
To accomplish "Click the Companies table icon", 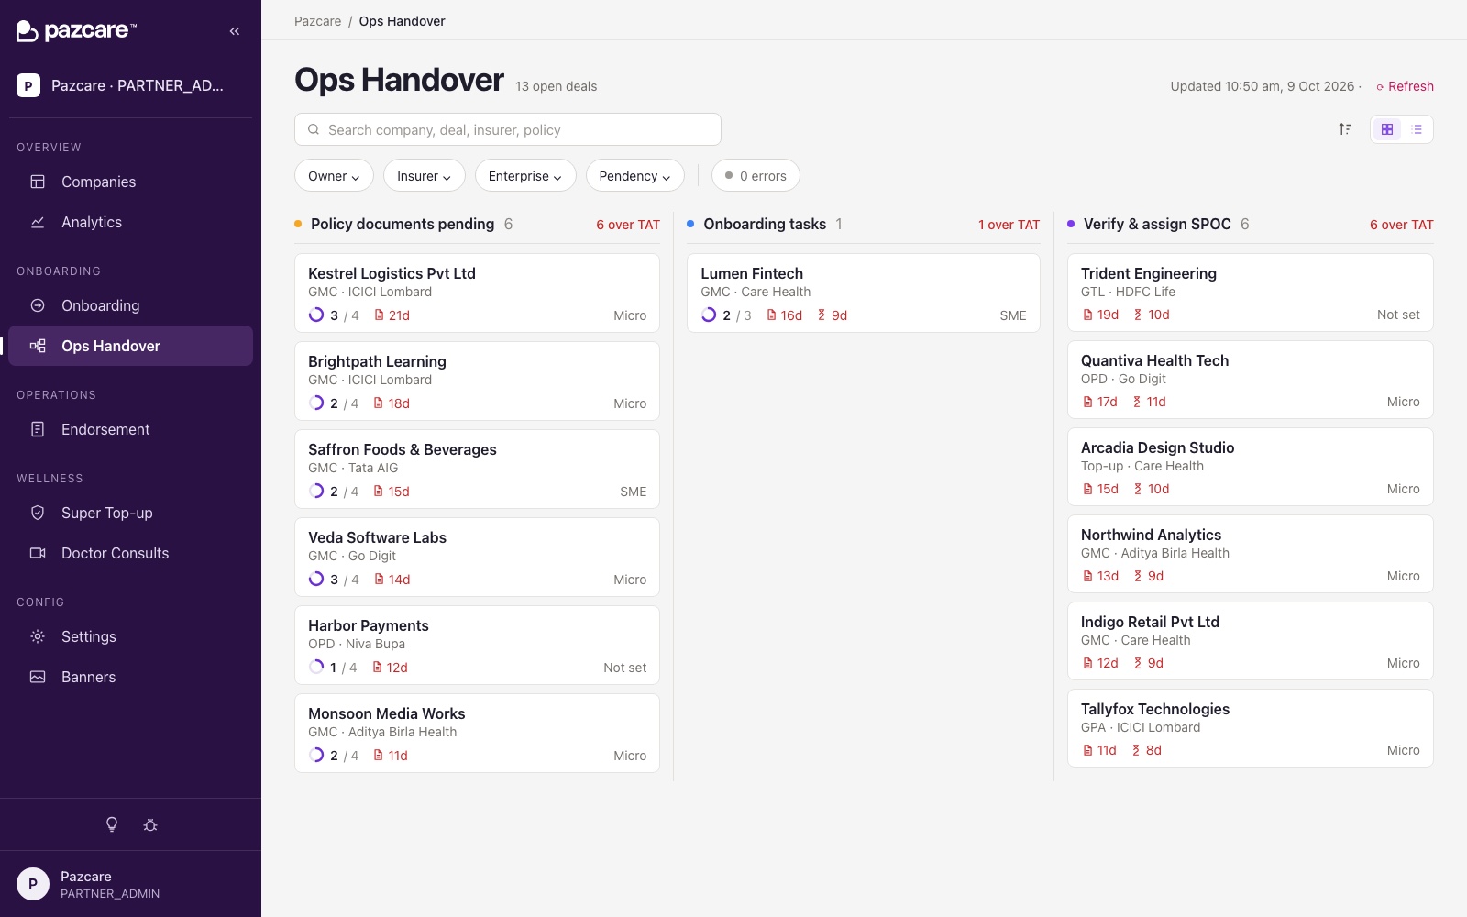I will [38, 182].
